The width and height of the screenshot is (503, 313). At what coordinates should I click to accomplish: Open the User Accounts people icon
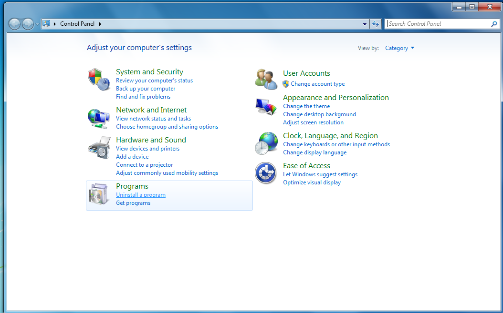pyautogui.click(x=266, y=79)
